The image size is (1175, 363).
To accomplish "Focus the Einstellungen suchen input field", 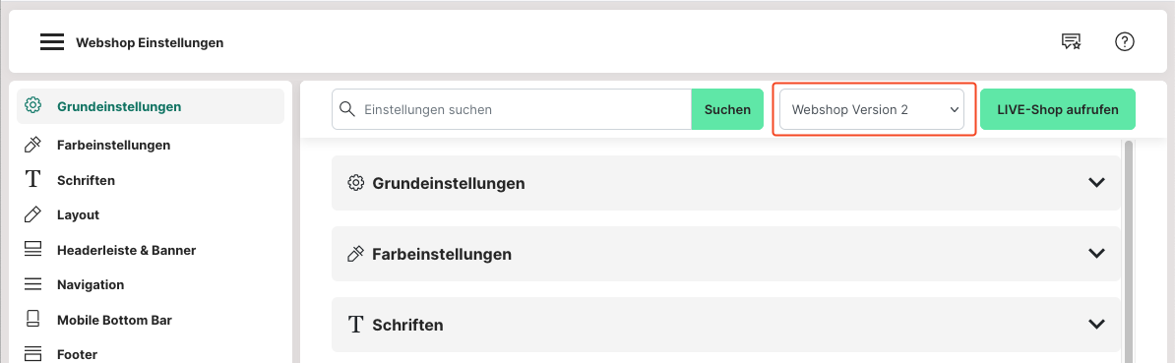I will click(x=525, y=109).
